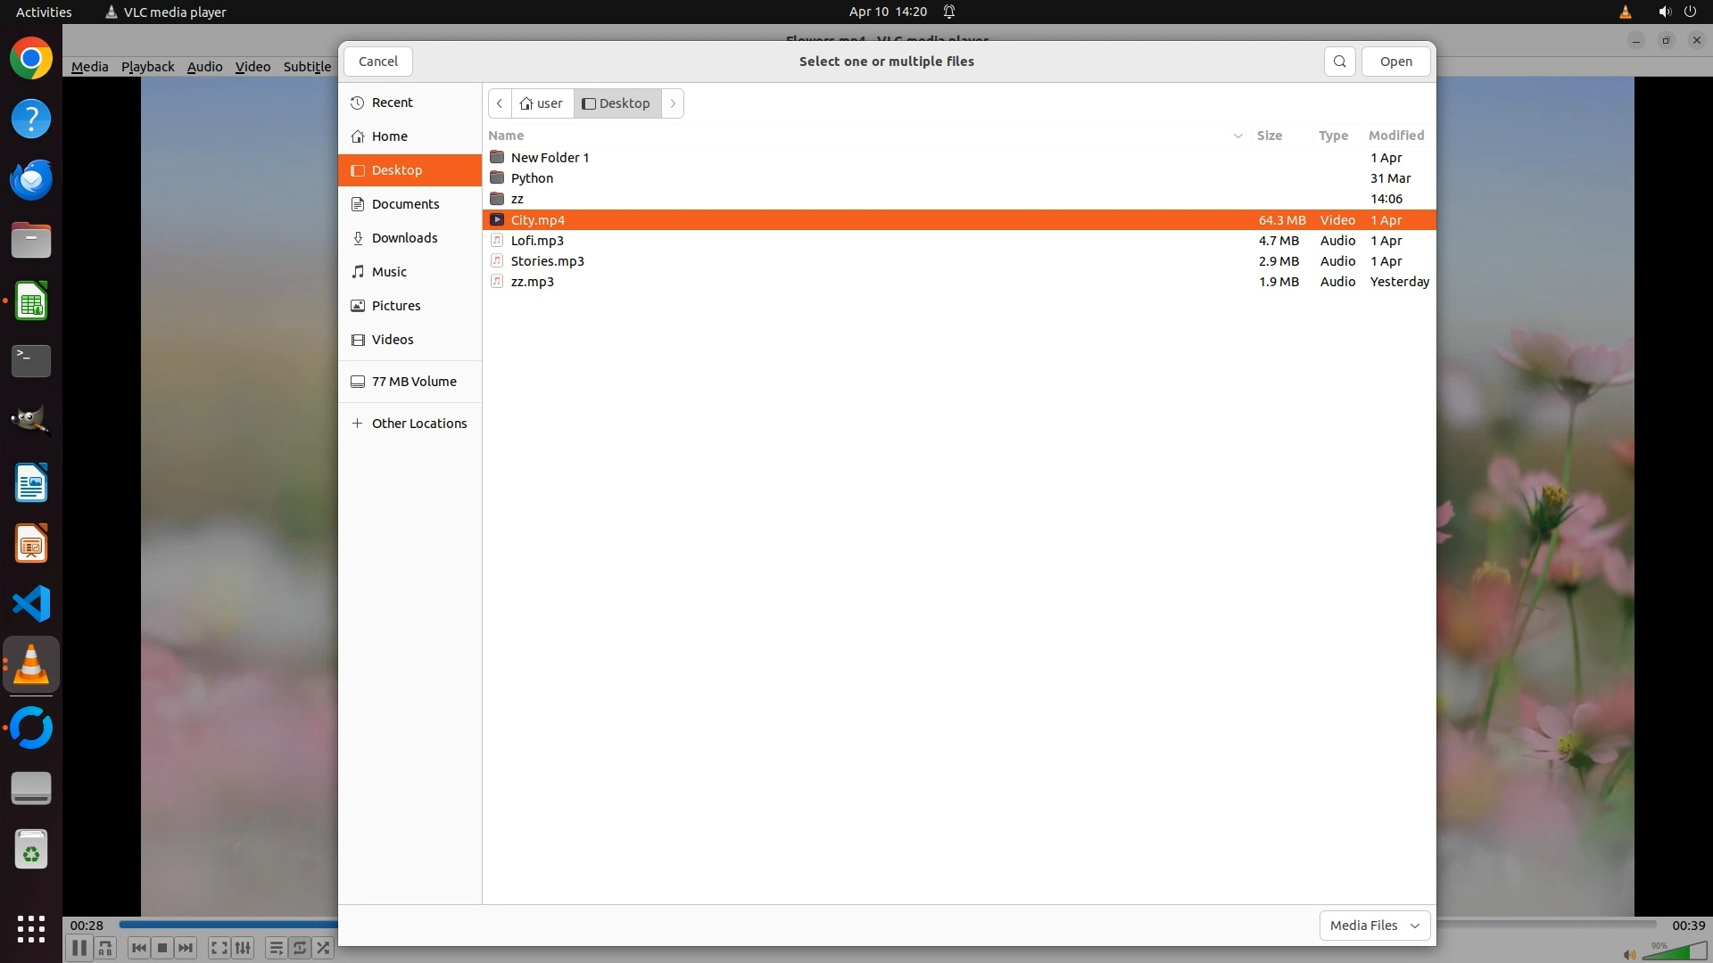1713x963 pixels.
Task: Open the Playback menu
Action: click(x=147, y=67)
